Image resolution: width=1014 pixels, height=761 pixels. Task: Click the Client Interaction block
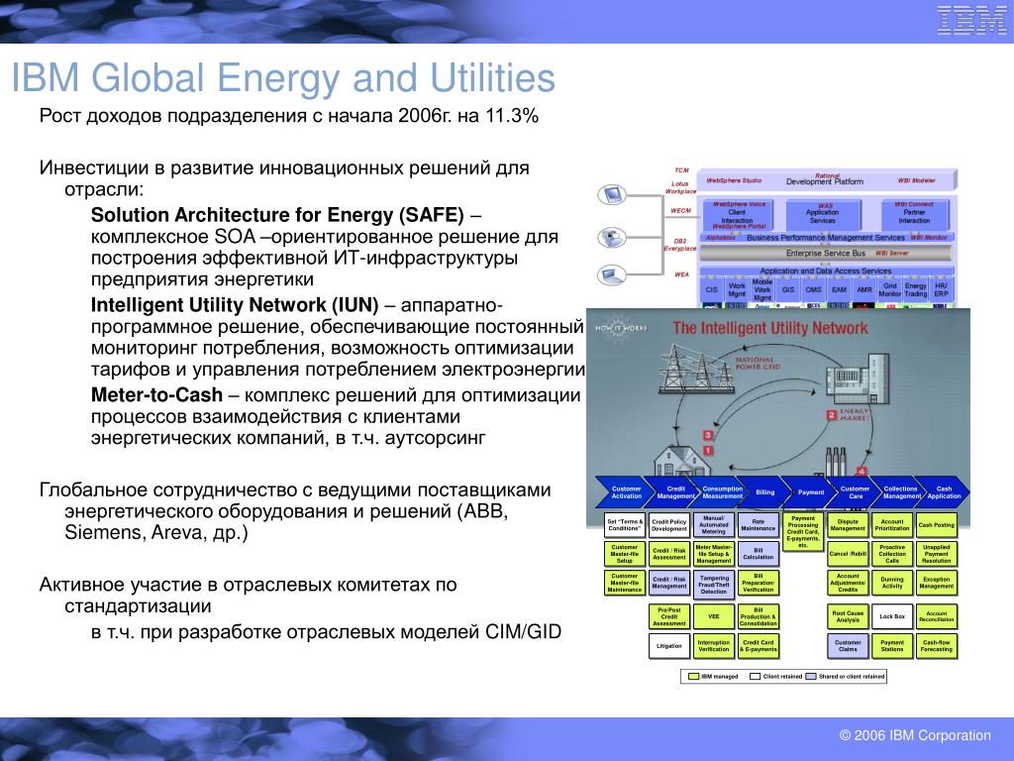click(x=737, y=215)
